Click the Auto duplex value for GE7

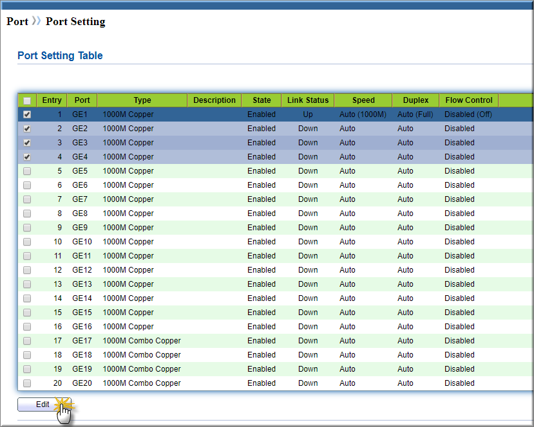click(x=405, y=199)
